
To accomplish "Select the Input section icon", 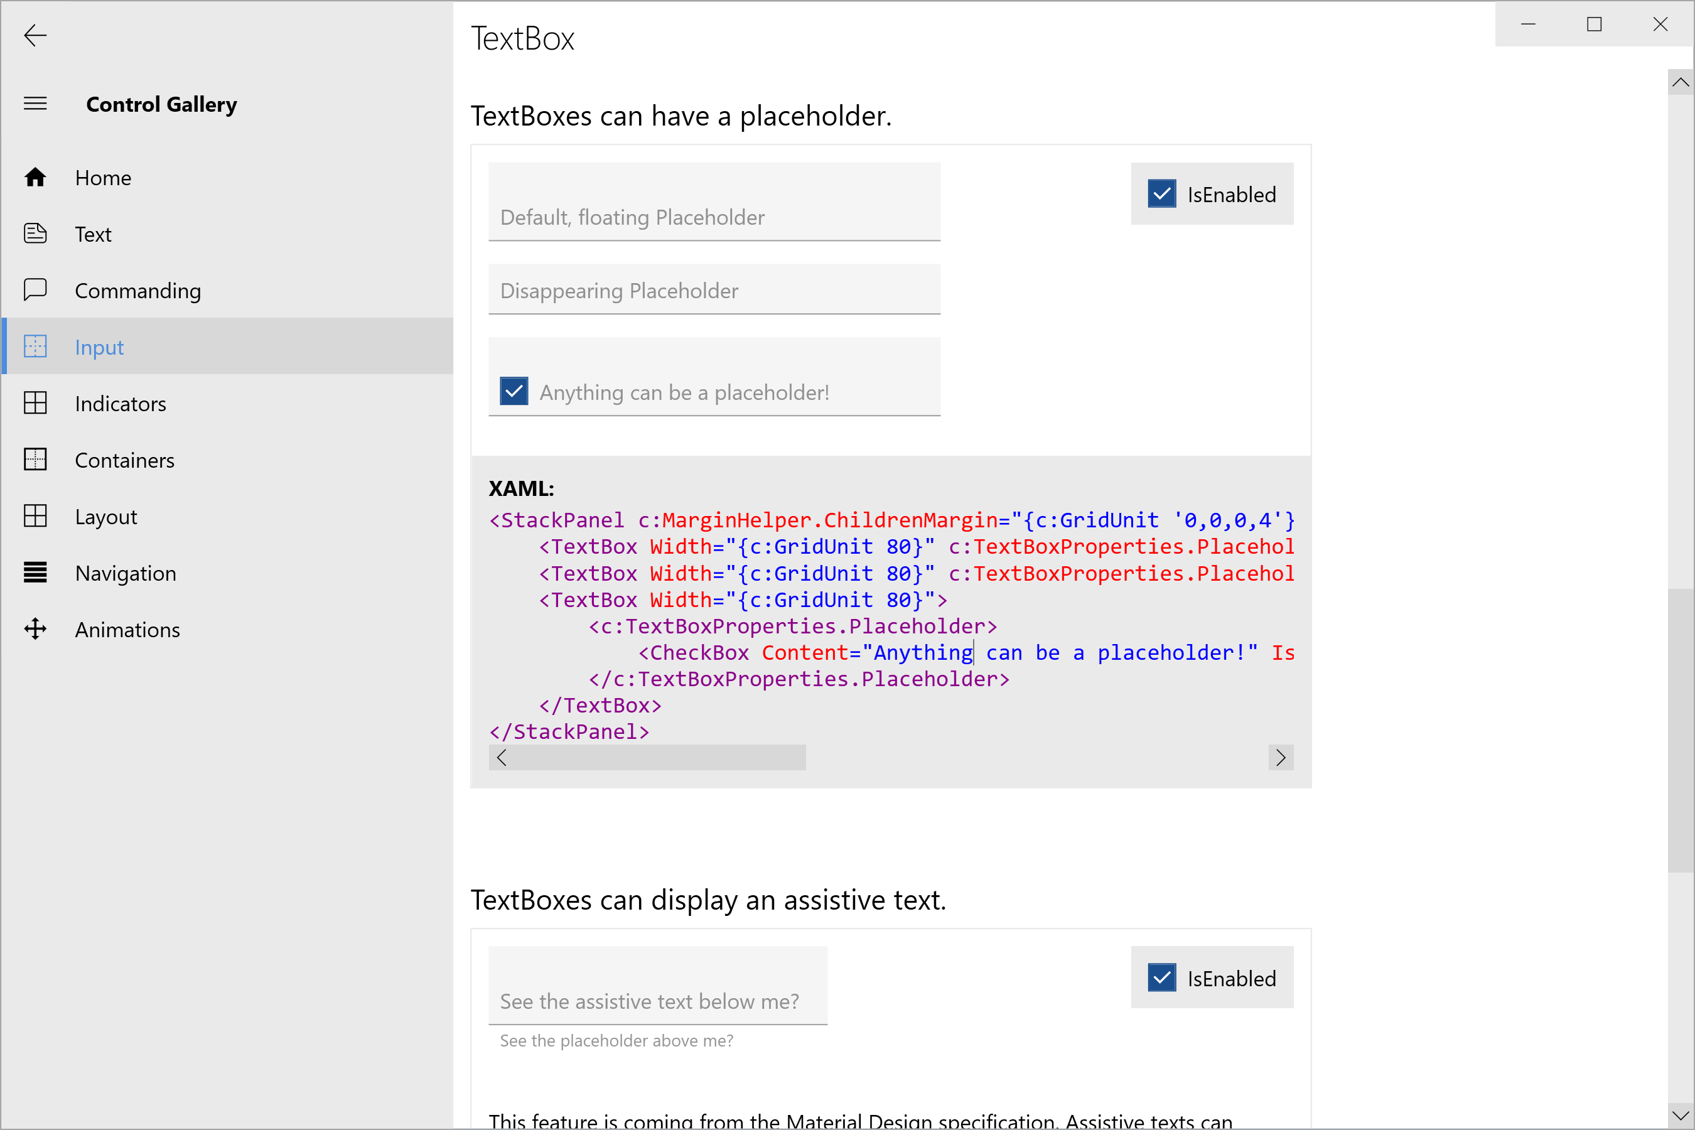I will (x=35, y=345).
